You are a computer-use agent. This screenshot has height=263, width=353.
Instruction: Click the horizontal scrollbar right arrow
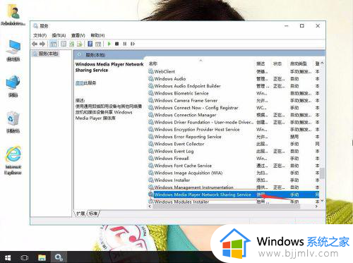[316, 207]
